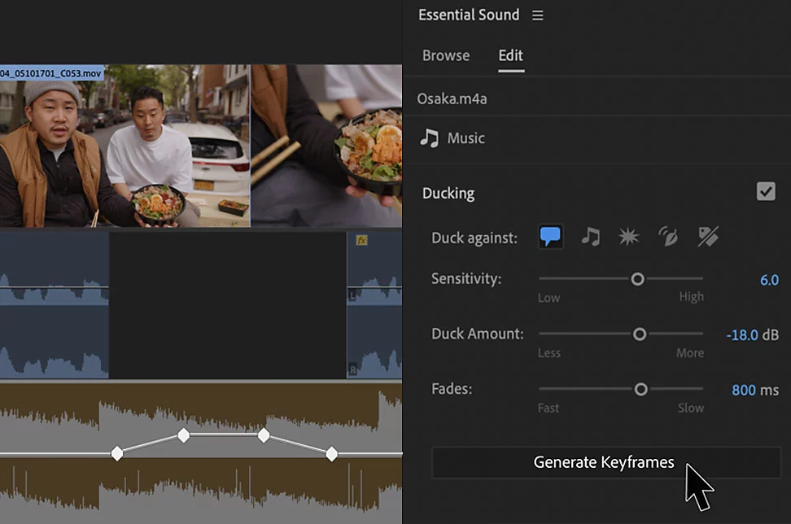Screen dimensions: 791x524
Task: Click the Sensitivity slider handle
Action: point(637,278)
